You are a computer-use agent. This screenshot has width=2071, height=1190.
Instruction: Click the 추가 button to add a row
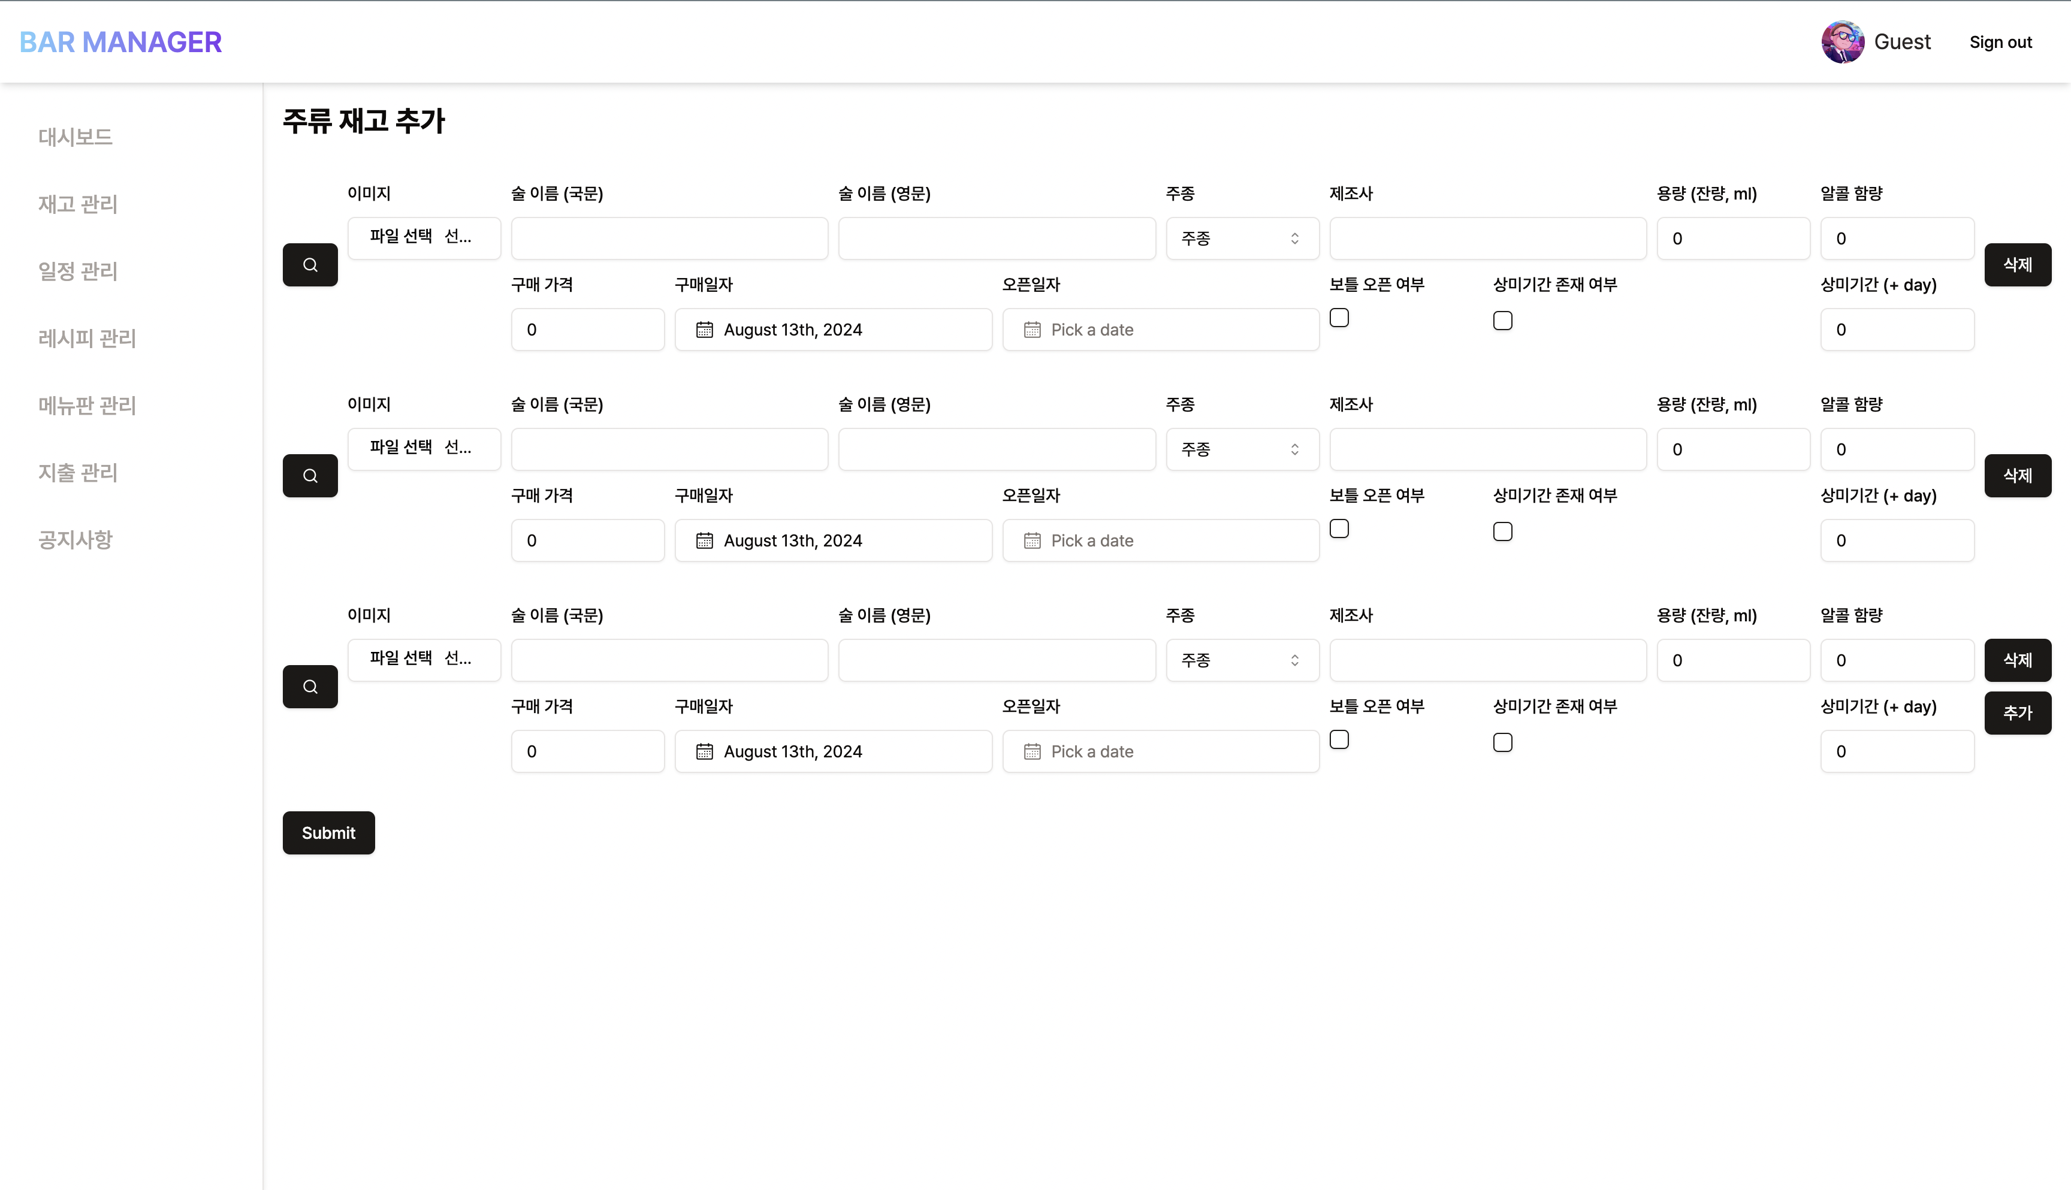[2017, 712]
